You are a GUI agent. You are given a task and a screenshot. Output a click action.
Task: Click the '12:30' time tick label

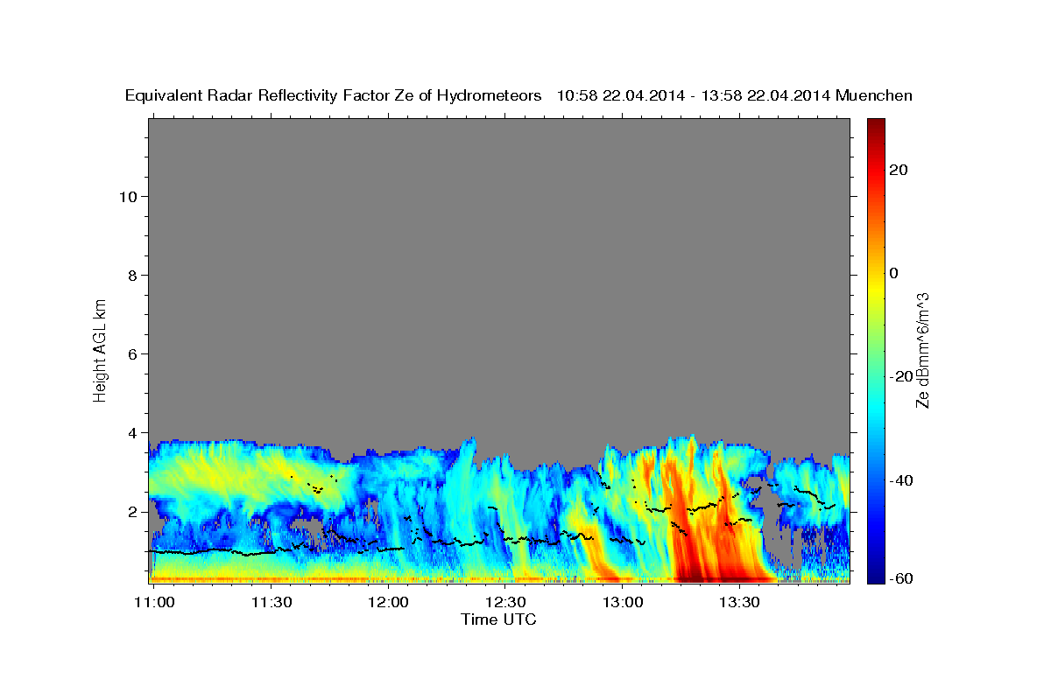[505, 602]
